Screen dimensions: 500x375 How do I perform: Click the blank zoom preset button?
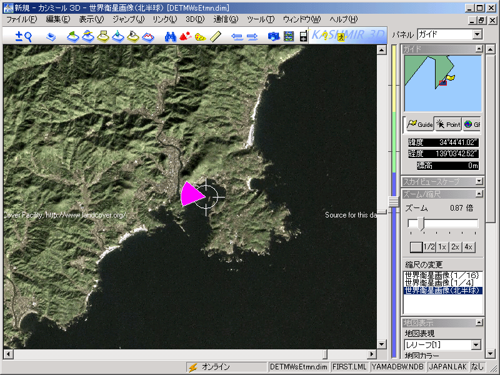point(416,247)
